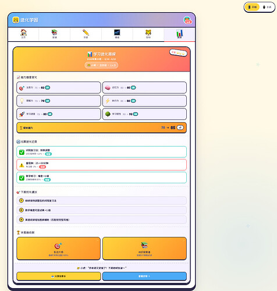Click the trophy icon beside new achievements heading
The height and width of the screenshot is (291, 277).
19,232
